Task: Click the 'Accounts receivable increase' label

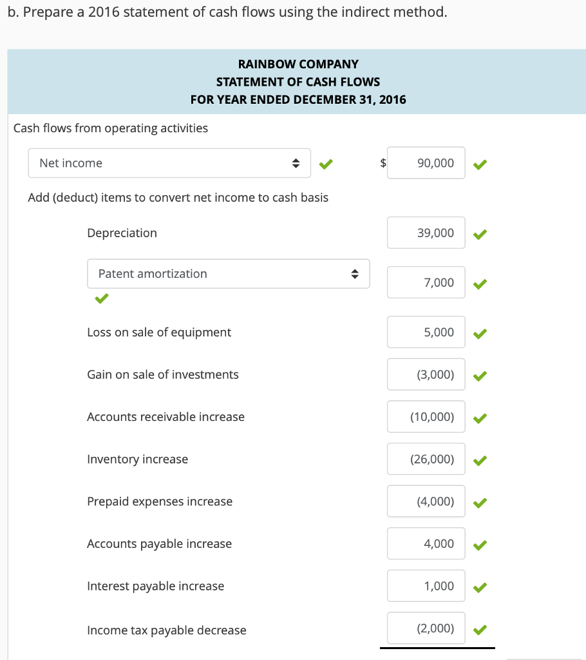Action: tap(165, 417)
